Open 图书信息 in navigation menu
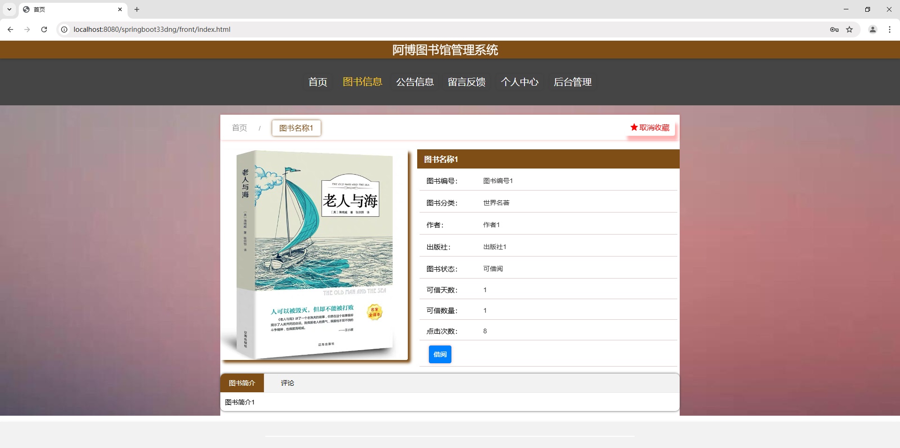Image resolution: width=900 pixels, height=448 pixels. coord(362,82)
